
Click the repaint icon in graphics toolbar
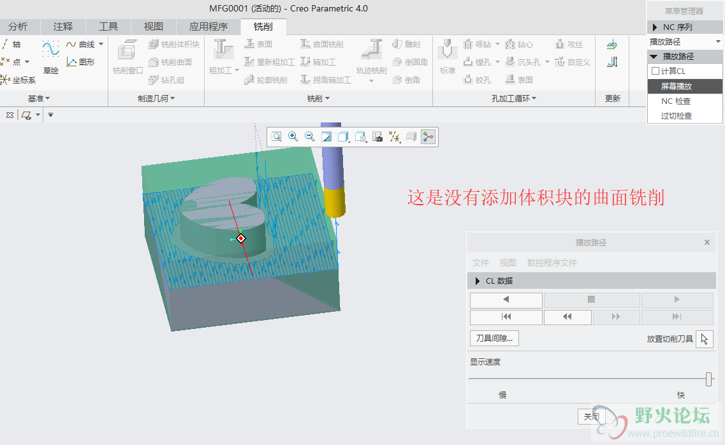click(326, 137)
